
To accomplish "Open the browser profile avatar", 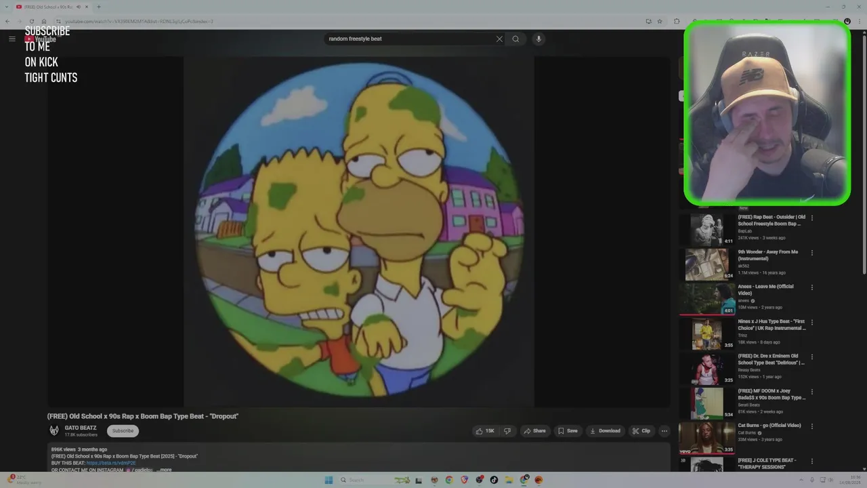I will pyautogui.click(x=847, y=21).
